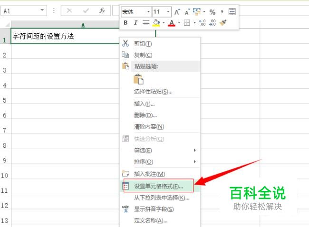Select the Format Painter brush
The width and height of the screenshot is (309, 227).
(223, 23)
